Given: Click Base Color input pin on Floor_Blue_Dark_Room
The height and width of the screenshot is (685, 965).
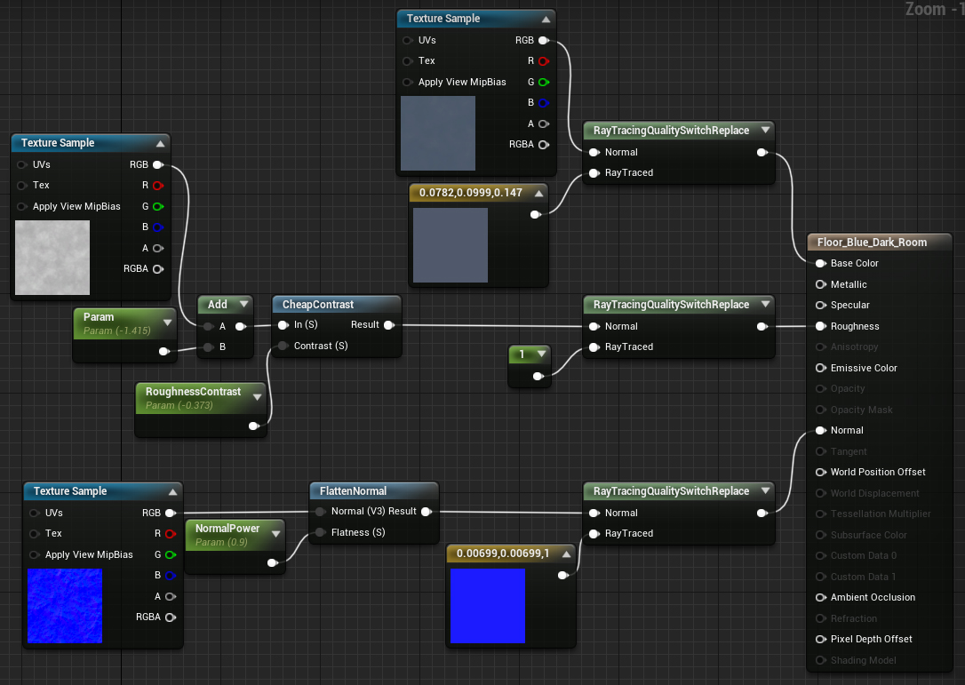Looking at the screenshot, I should 820,263.
